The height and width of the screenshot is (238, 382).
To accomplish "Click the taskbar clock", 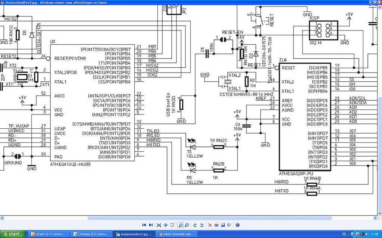I will pos(375,234).
